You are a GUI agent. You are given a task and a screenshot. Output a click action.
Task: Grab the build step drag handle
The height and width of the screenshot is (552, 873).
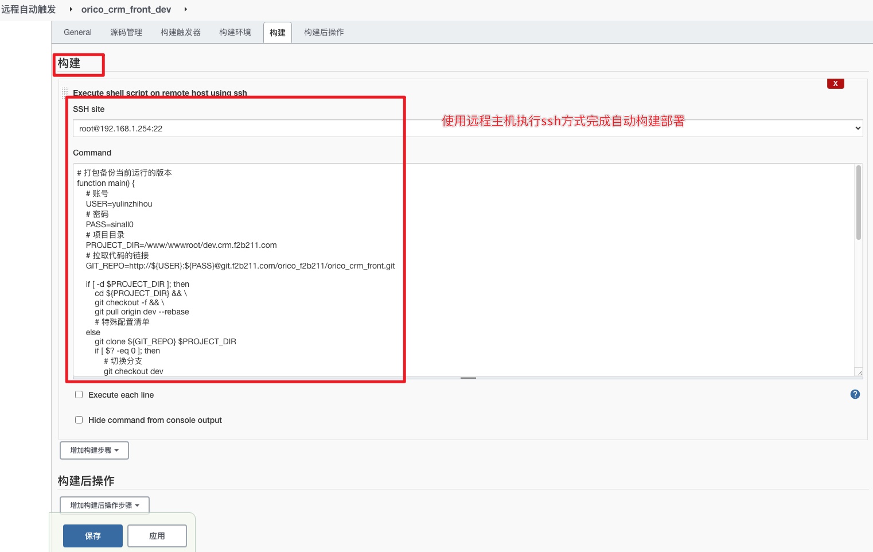tap(65, 92)
